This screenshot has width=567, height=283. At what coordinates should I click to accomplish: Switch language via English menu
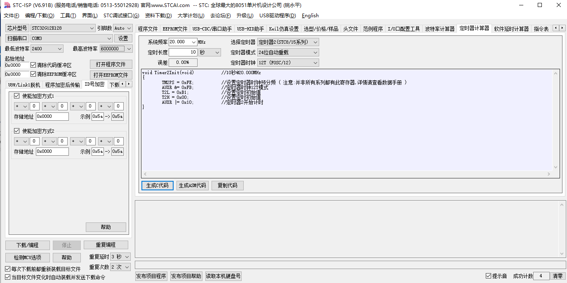[x=310, y=16]
